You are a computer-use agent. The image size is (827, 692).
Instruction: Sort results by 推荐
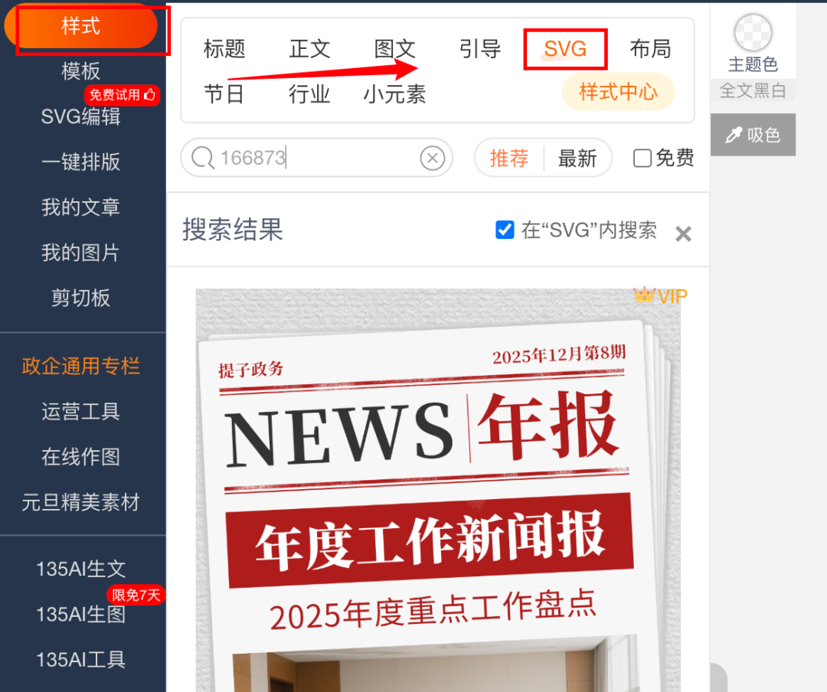point(509,158)
